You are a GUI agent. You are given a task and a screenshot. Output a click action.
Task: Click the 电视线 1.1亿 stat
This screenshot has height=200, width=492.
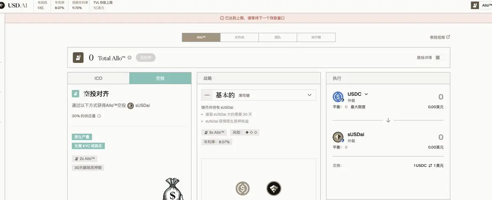(x=42, y=5)
